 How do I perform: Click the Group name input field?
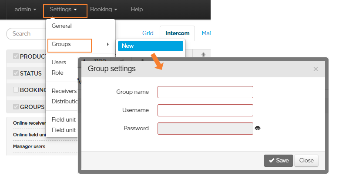(x=205, y=92)
